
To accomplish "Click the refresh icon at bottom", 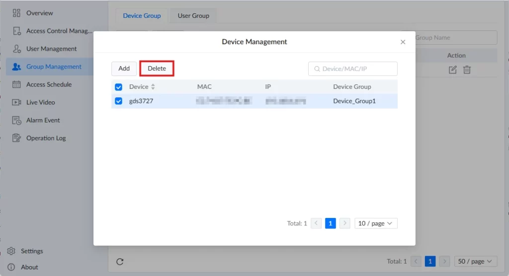I will [120, 262].
